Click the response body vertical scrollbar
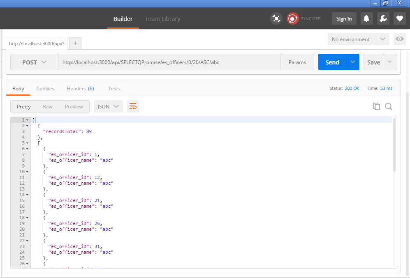The height and width of the screenshot is (278, 410). pos(394,145)
